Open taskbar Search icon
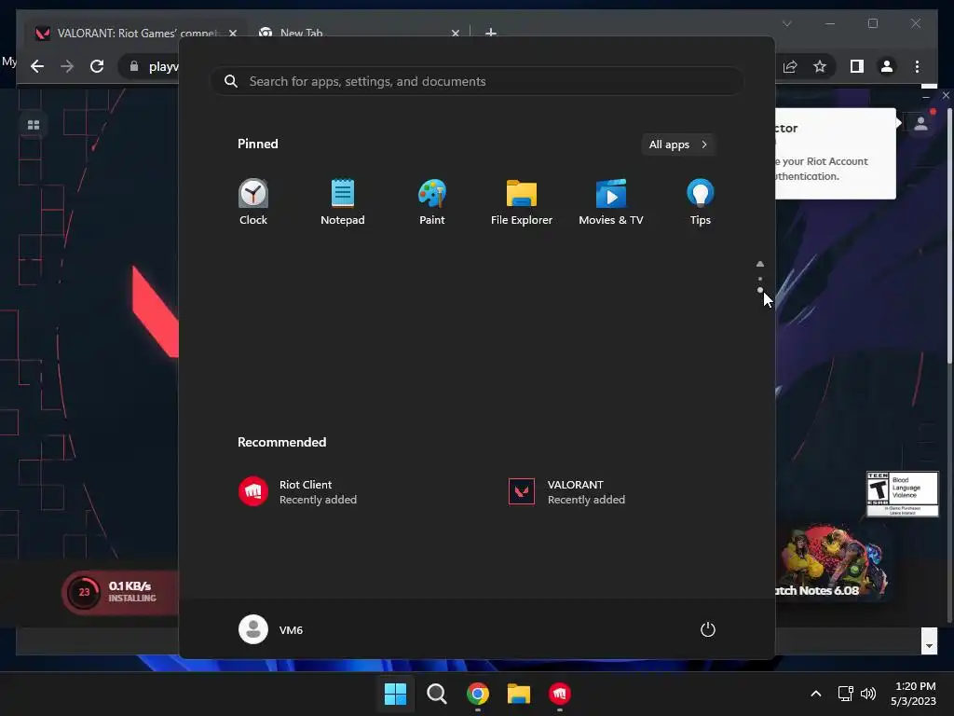954x716 pixels. point(436,694)
